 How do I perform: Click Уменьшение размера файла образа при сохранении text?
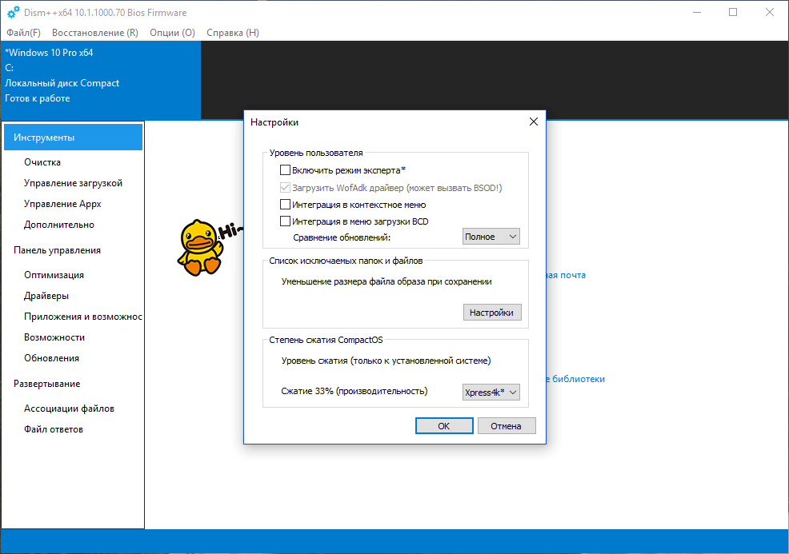pyautogui.click(x=386, y=281)
